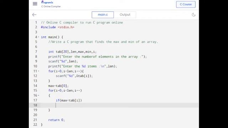Click line number 20 in the gutter

tap(35, 115)
